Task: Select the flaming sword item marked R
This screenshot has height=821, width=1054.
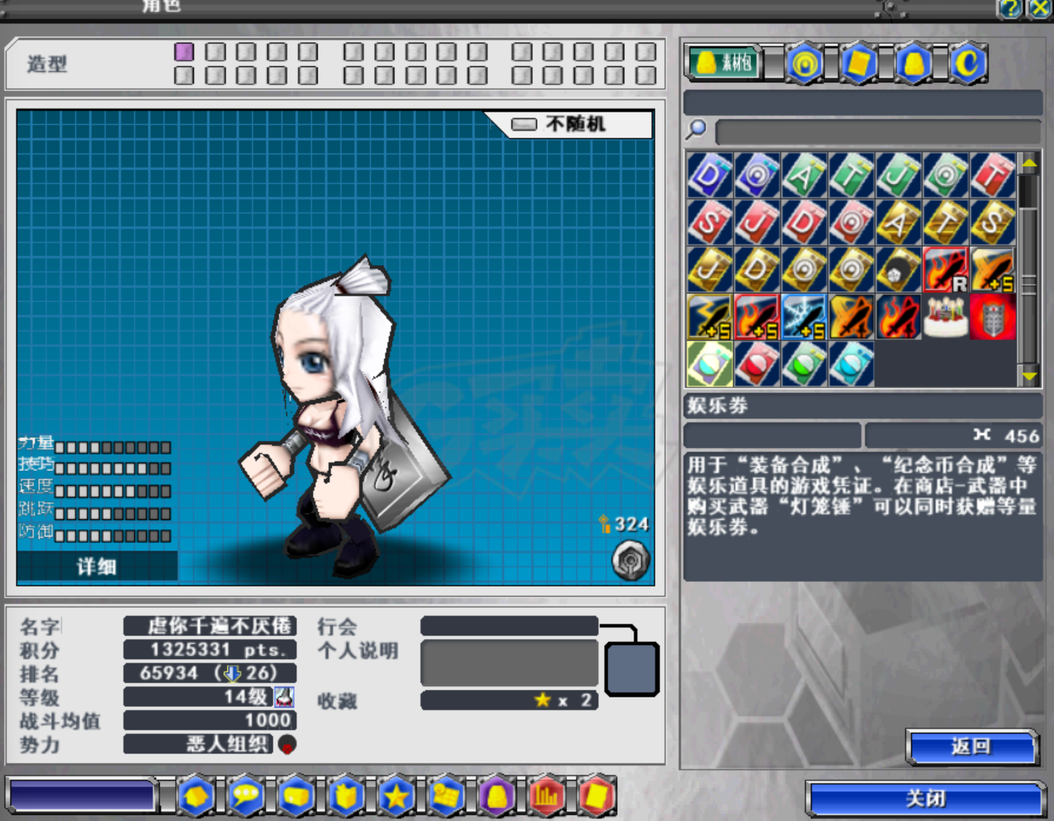Action: 946,270
